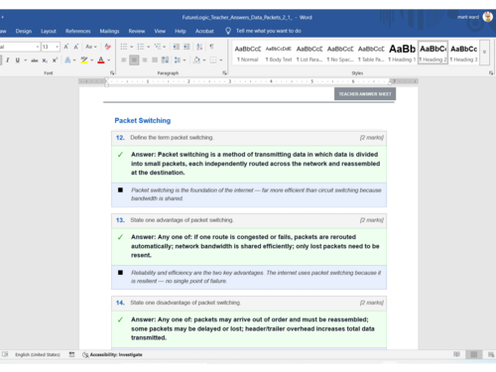Switch to Read Mode view

tap(456, 355)
